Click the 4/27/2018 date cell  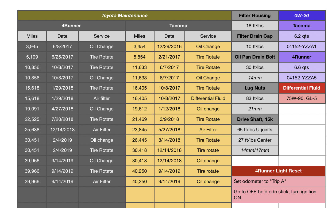pyautogui.click(x=63, y=109)
